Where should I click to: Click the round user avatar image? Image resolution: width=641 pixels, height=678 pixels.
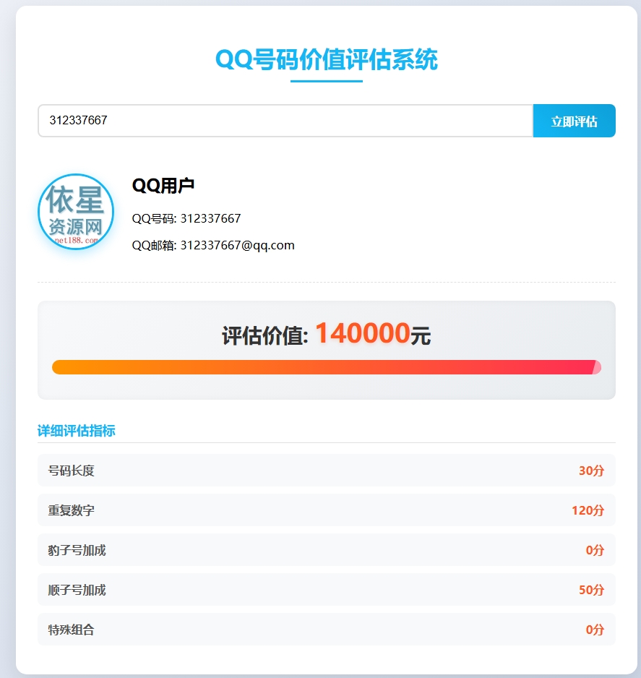tap(76, 212)
